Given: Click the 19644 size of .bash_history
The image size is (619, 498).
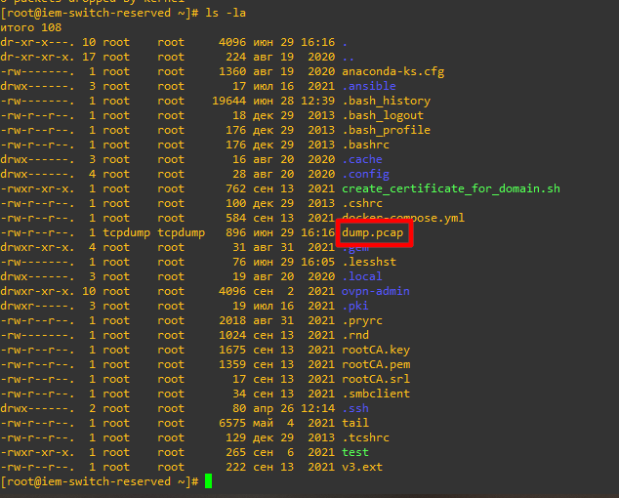Looking at the screenshot, I should [229, 101].
